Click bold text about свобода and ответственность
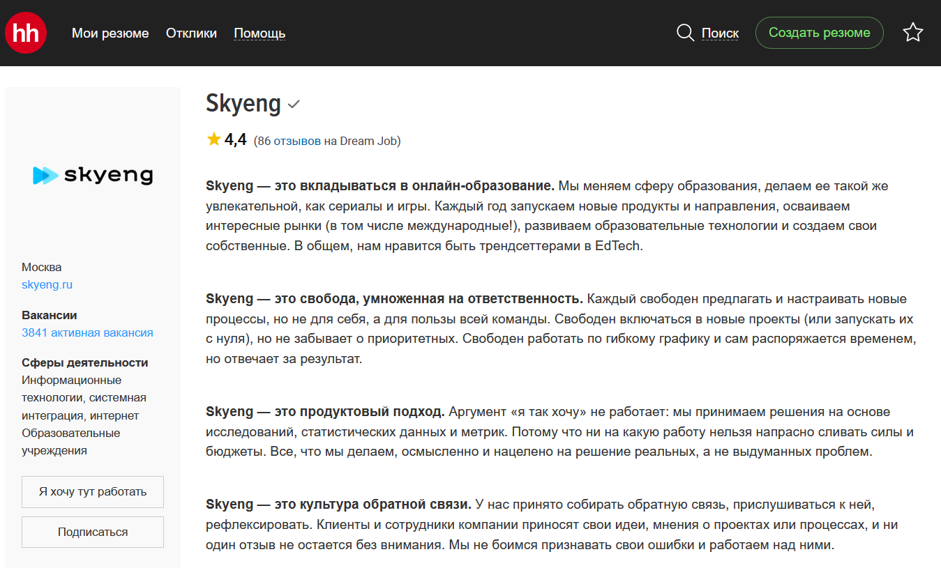 pos(394,299)
